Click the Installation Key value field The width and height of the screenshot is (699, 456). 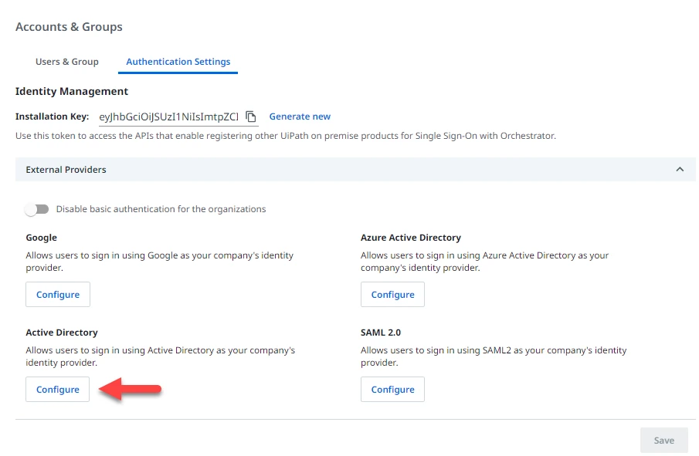pyautogui.click(x=168, y=117)
